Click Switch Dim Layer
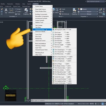Image resolution: width=106 pixels, height=106 pixels. click(64, 77)
